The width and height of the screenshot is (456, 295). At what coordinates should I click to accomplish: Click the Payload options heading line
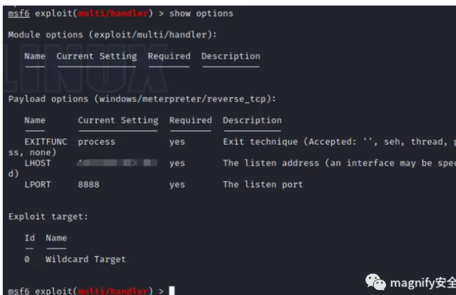point(142,99)
